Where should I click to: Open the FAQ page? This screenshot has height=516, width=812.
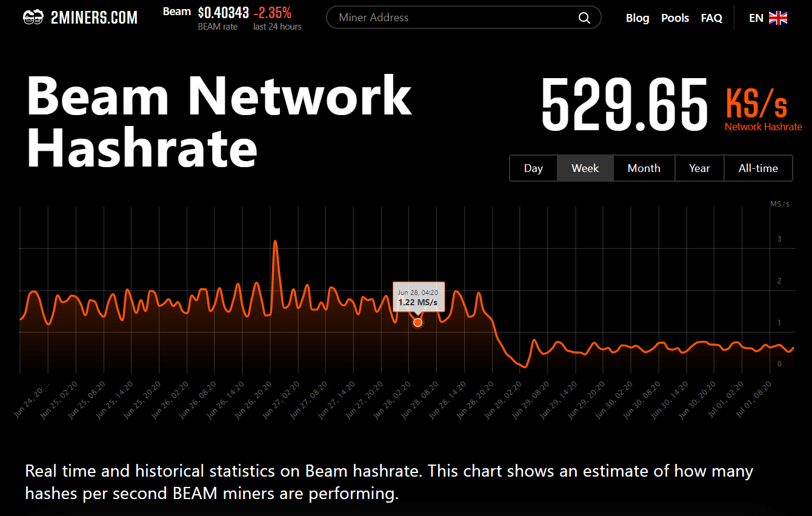[x=711, y=18]
